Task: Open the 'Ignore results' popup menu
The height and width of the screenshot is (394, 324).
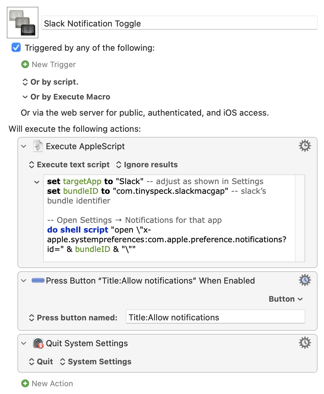Action: coord(147,165)
